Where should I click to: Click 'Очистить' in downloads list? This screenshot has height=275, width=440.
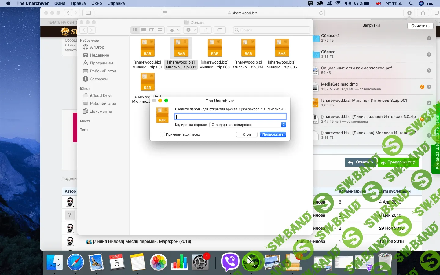pyautogui.click(x=420, y=26)
